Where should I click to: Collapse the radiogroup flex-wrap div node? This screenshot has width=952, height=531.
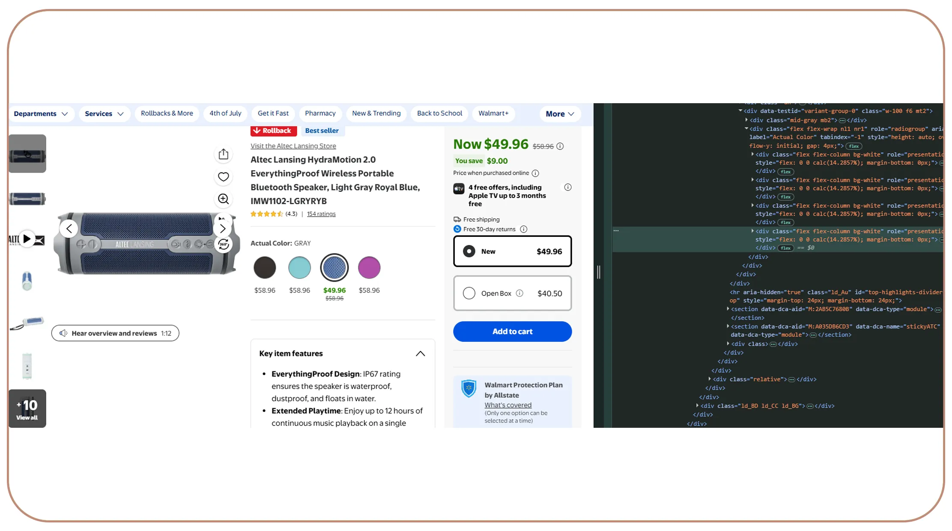pyautogui.click(x=746, y=128)
